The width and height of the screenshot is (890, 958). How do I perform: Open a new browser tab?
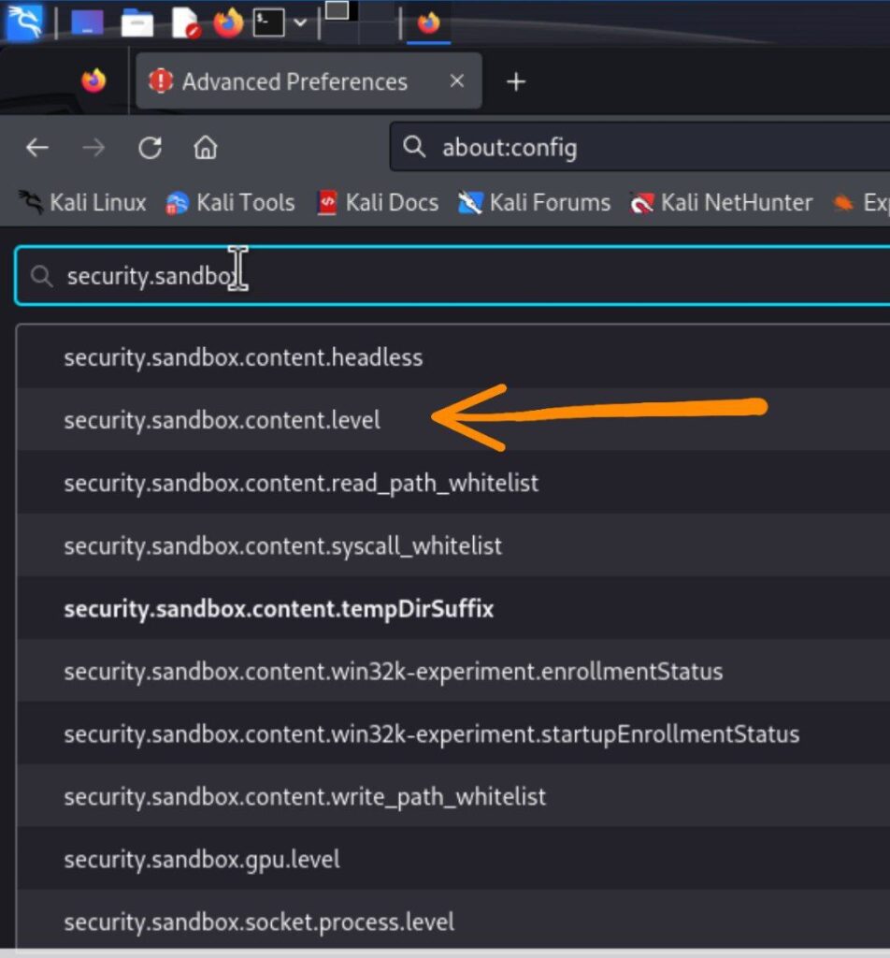(515, 81)
